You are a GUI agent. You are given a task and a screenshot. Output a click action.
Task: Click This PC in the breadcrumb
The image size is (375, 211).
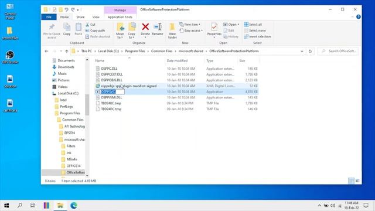[86, 51]
